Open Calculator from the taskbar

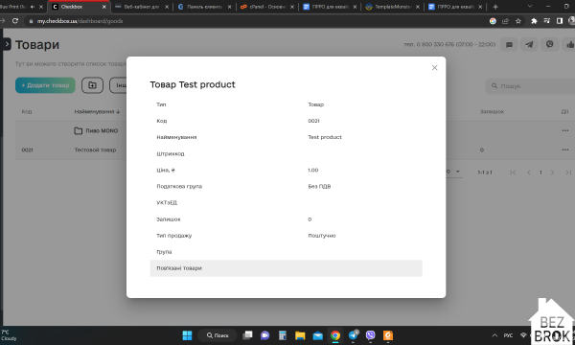tap(283, 335)
